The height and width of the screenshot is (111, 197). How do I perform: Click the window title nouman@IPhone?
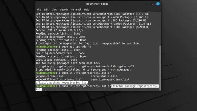pyautogui.click(x=98, y=4)
